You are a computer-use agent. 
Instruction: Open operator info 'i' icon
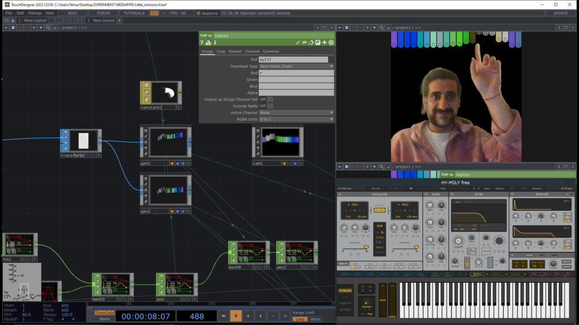tap(214, 42)
